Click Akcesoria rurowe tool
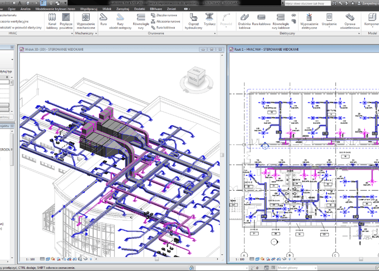The height and width of the screenshot is (271, 379). point(166,22)
